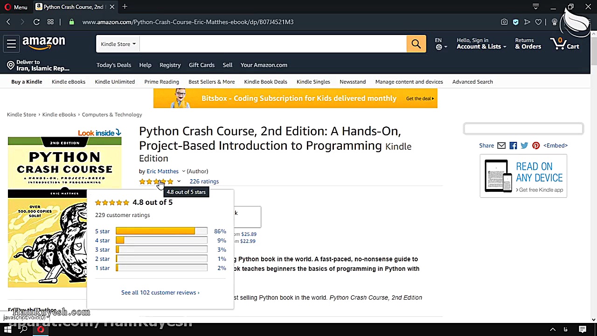Select Kindle Book Deals nav item
The image size is (597, 336).
coord(265,82)
